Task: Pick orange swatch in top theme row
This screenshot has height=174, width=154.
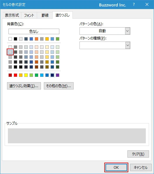Action: click(x=37, y=39)
